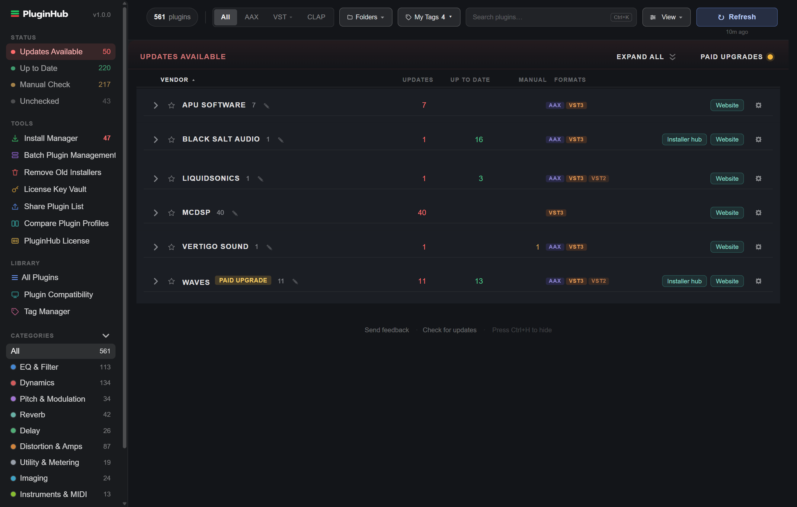Sort by the Vendor column header
The image size is (797, 507).
pos(177,80)
